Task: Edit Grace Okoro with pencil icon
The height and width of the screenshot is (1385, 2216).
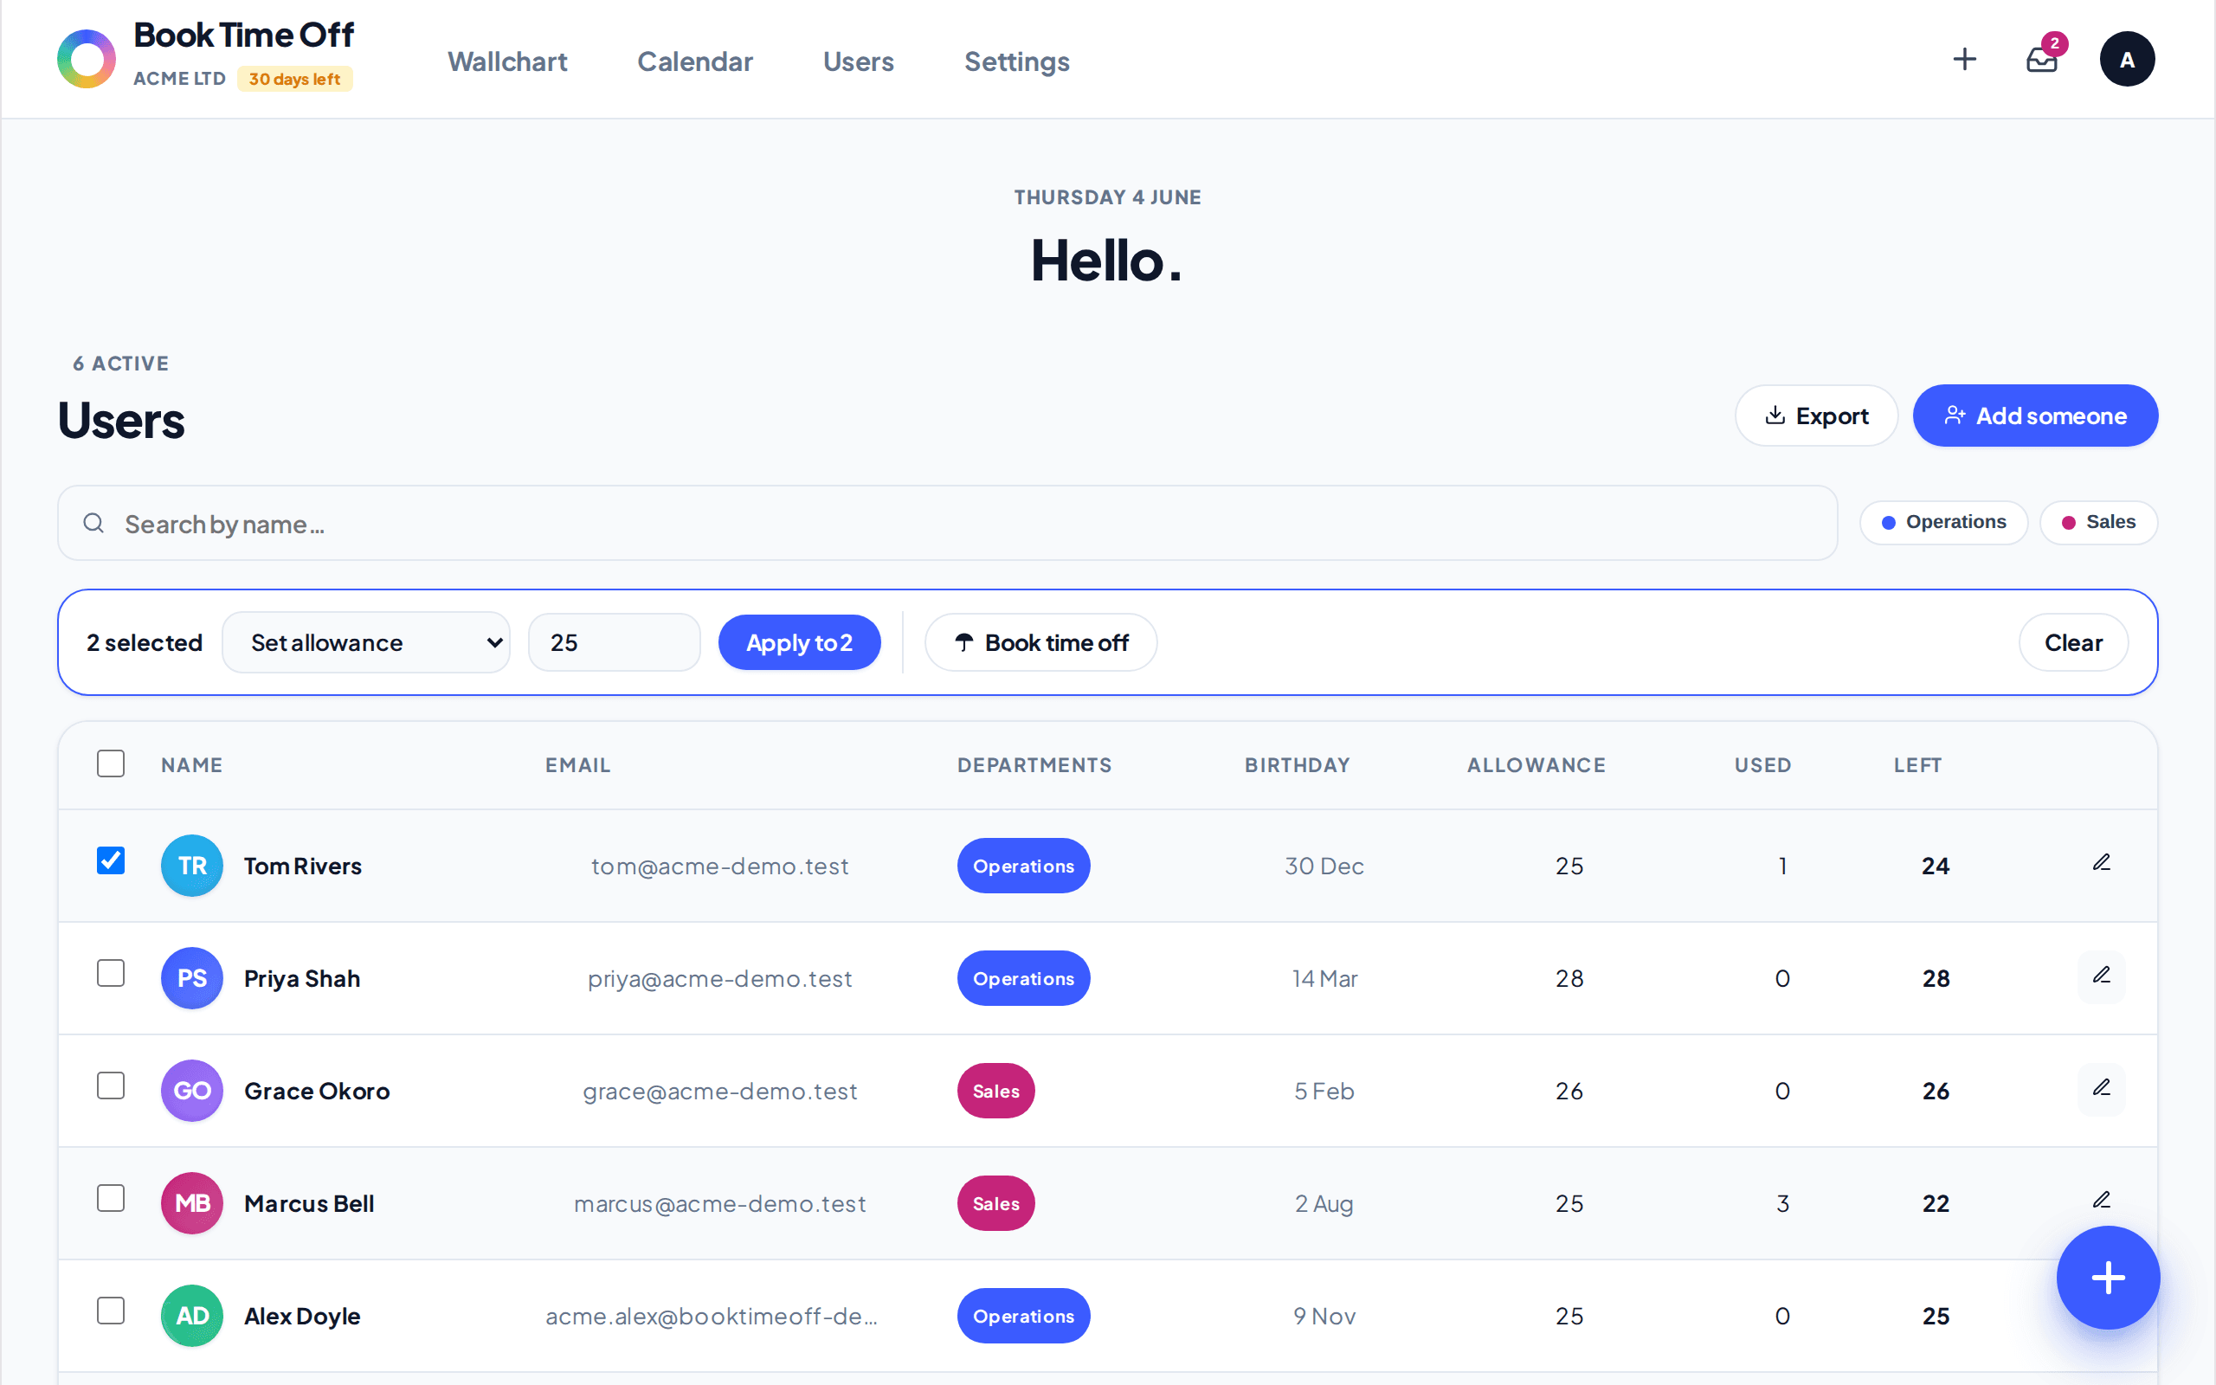Action: click(2102, 1088)
